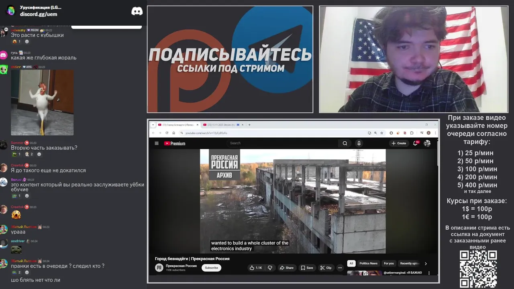This screenshot has width=514, height=289.
Task: Open more actions ellipsis under video
Action: (x=340, y=268)
